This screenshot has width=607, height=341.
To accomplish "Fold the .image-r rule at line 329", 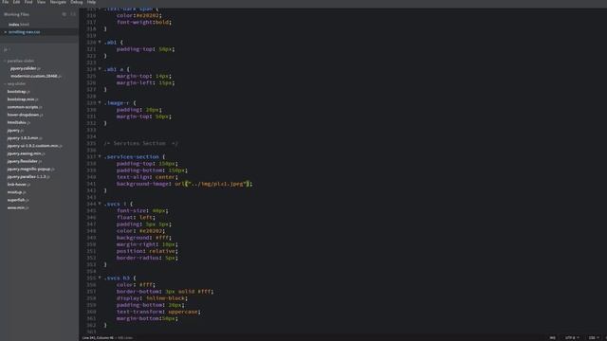I will click(100, 103).
